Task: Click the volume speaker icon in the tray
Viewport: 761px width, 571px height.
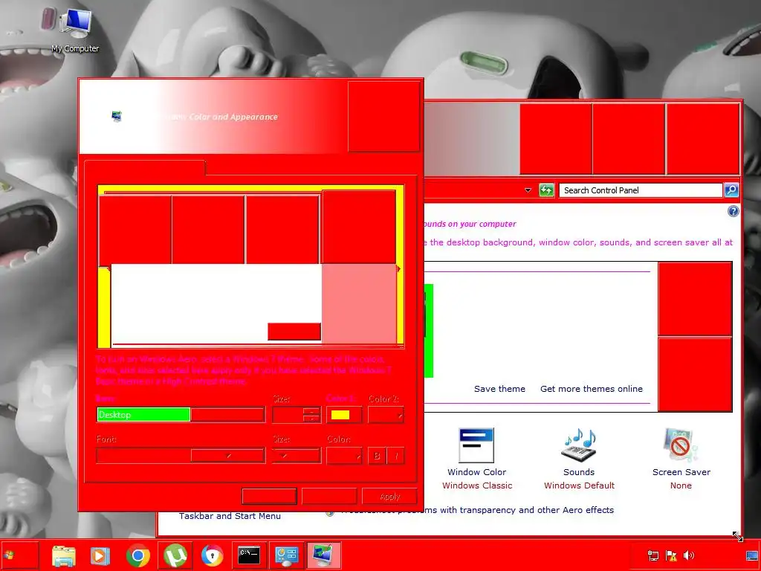Action: 689,555
